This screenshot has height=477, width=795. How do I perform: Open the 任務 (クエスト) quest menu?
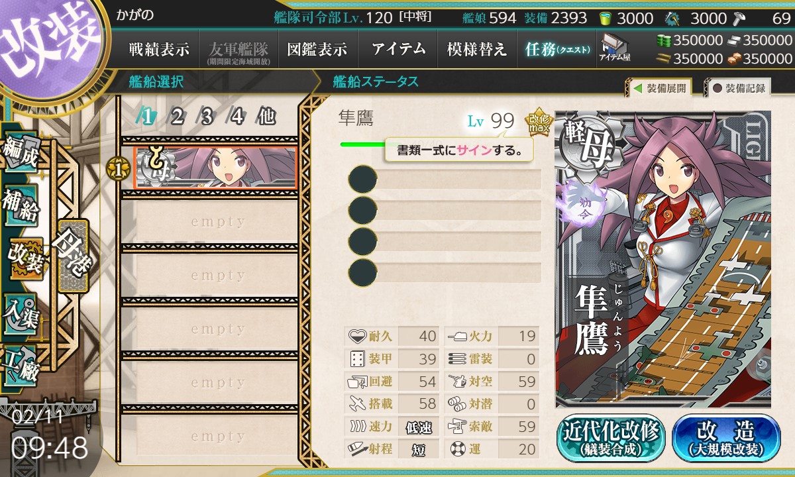click(x=556, y=49)
